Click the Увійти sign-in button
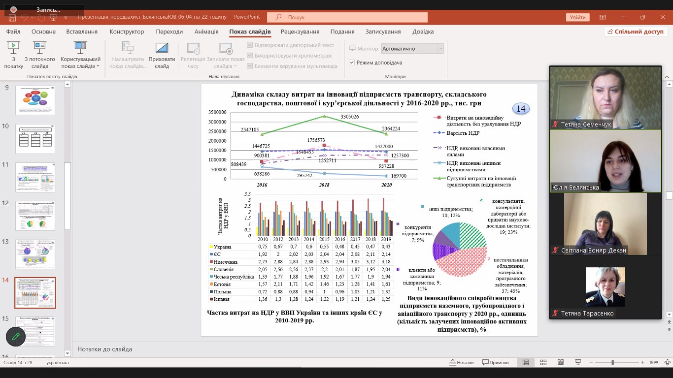The height and width of the screenshot is (378, 673). tap(578, 17)
